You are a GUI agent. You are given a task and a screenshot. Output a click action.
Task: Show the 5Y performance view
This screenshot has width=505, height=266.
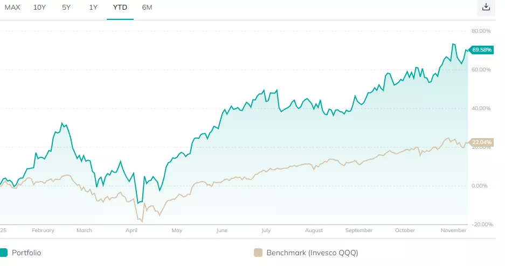point(66,8)
